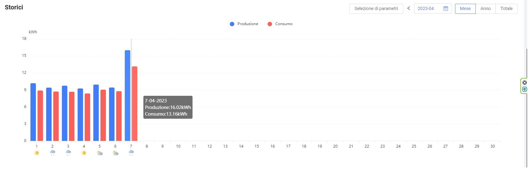Image resolution: width=530 pixels, height=174 pixels.
Task: Click the blue Produzione legend color dot
Action: point(232,24)
